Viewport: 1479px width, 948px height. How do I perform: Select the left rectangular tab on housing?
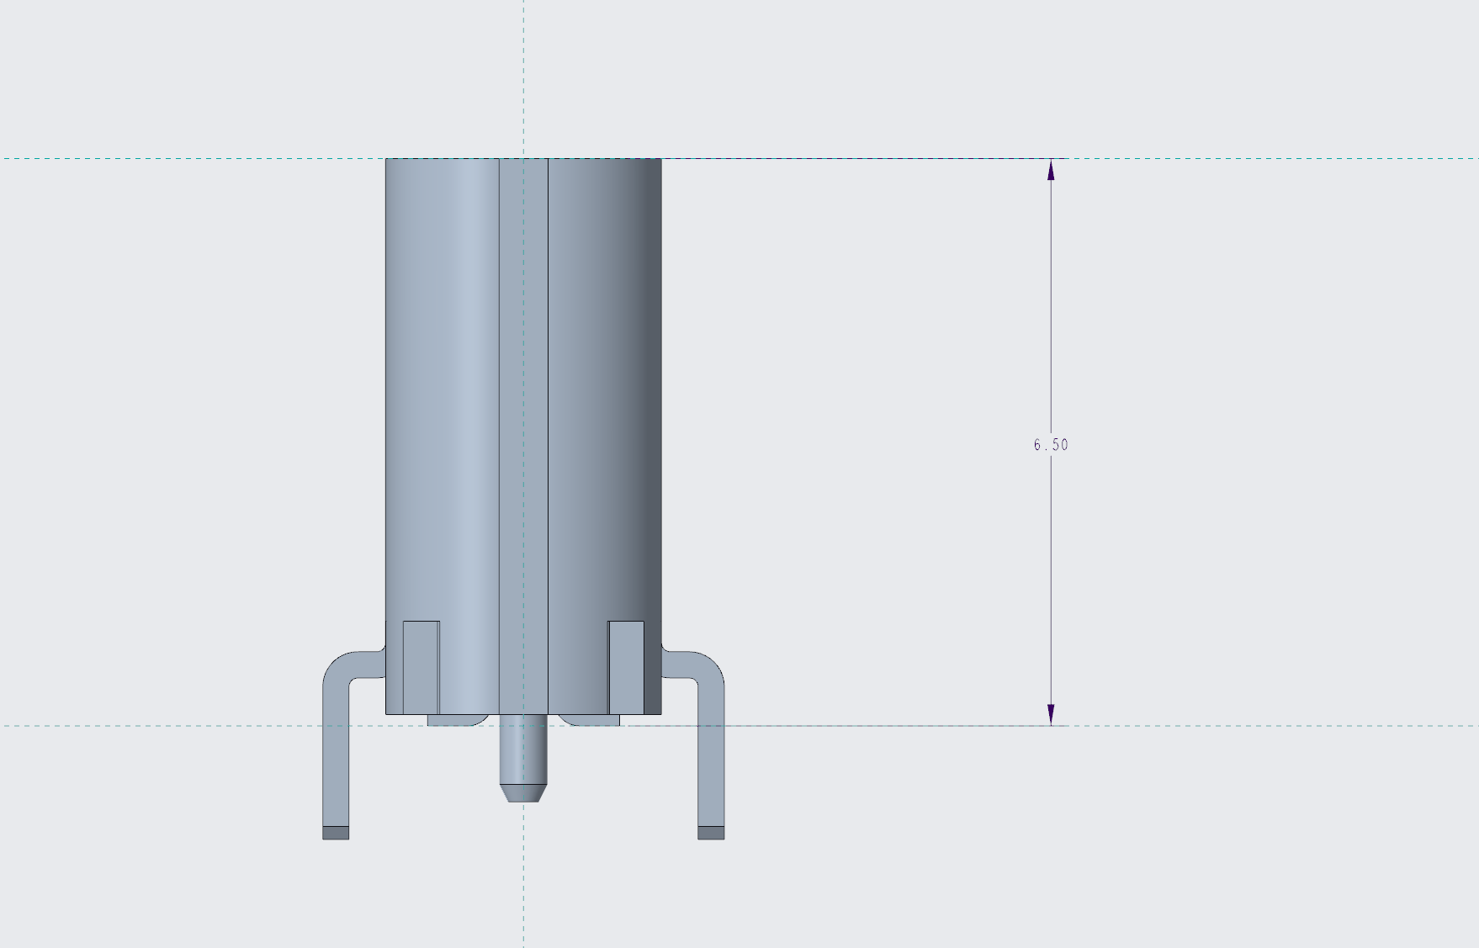(x=421, y=667)
